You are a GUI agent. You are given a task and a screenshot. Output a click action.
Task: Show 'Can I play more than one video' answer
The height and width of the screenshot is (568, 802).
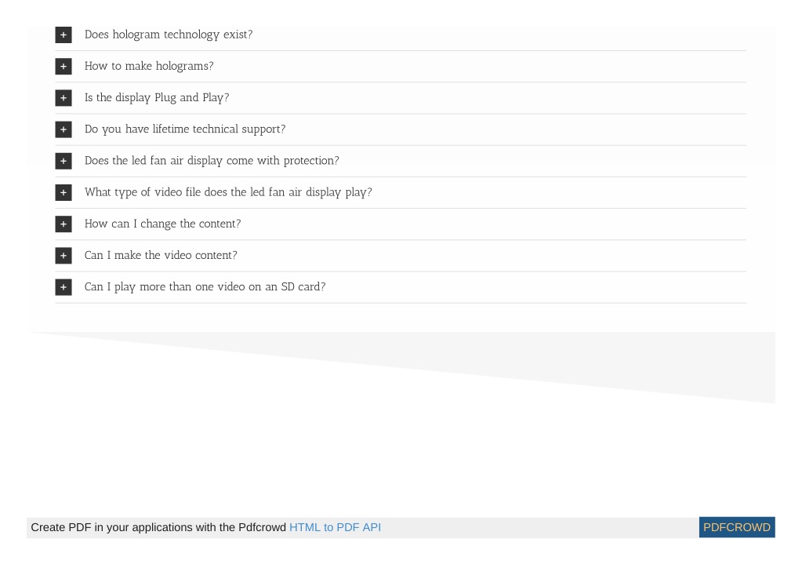(x=205, y=287)
